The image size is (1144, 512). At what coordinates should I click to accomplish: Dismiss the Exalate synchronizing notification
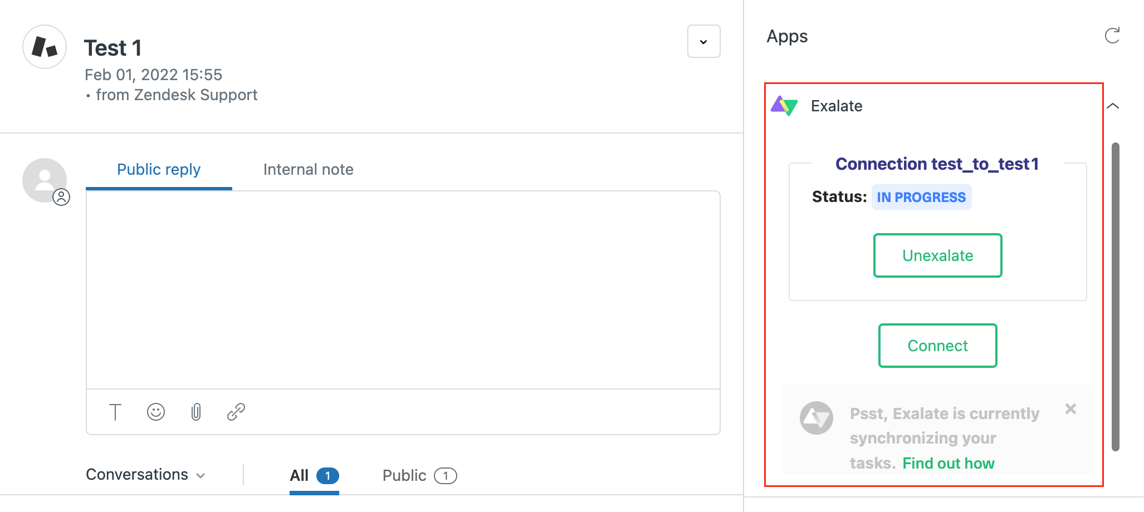1070,409
